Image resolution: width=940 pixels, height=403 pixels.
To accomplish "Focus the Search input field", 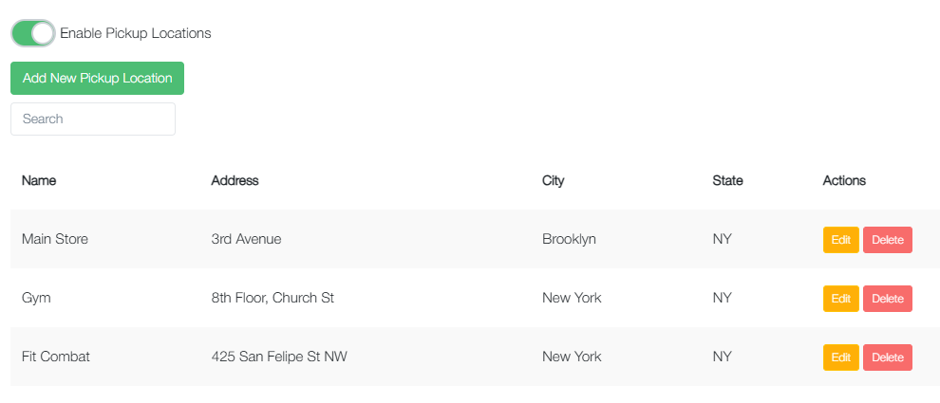I will click(93, 119).
